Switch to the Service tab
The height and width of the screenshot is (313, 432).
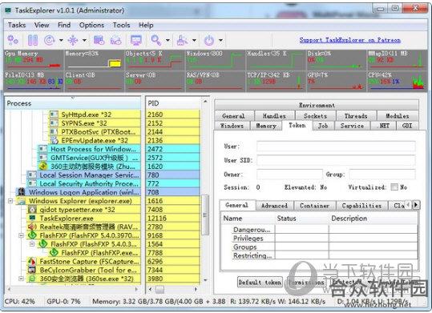tap(352, 126)
